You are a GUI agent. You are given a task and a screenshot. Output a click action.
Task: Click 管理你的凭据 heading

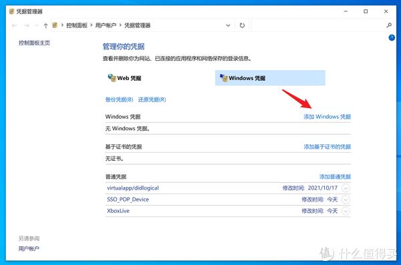(x=124, y=47)
